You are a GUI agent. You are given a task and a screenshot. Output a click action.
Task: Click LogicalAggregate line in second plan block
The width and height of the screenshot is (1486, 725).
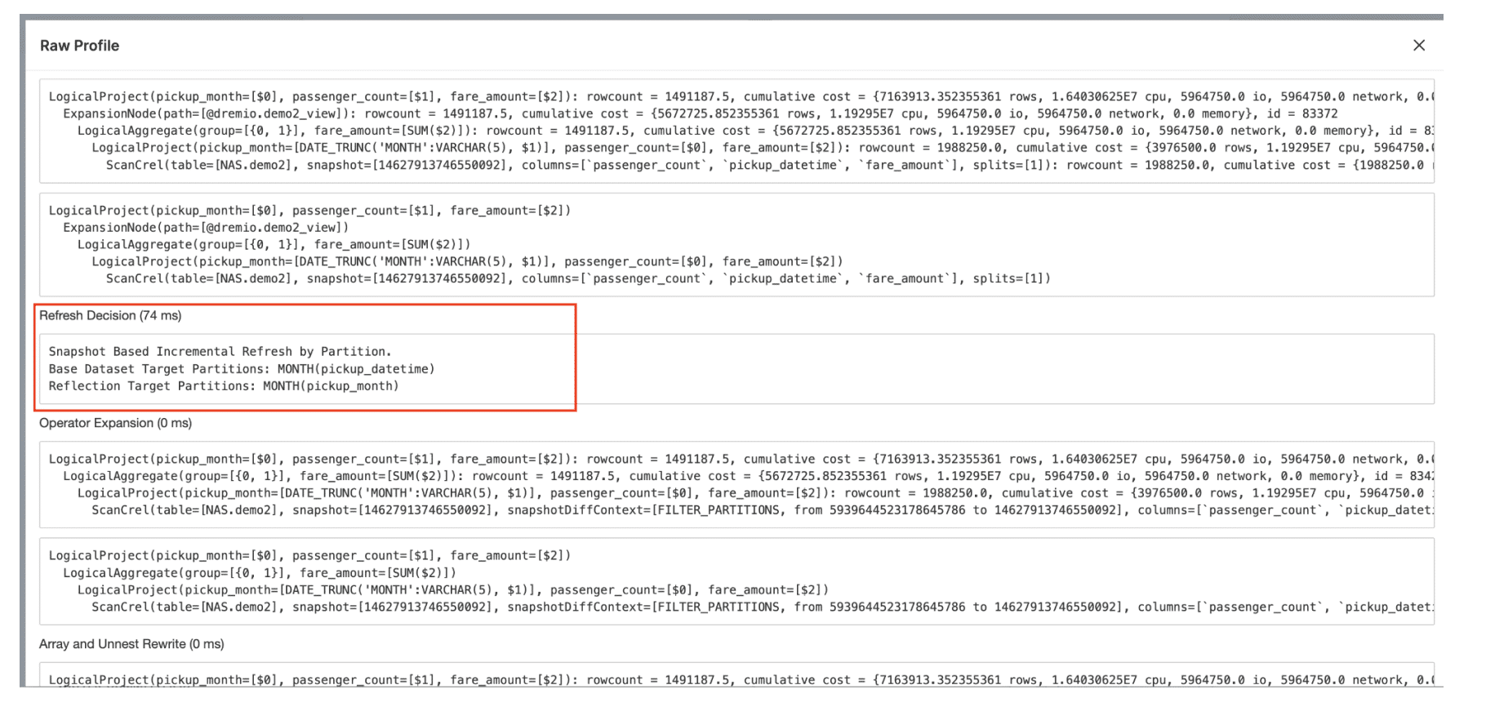(274, 244)
